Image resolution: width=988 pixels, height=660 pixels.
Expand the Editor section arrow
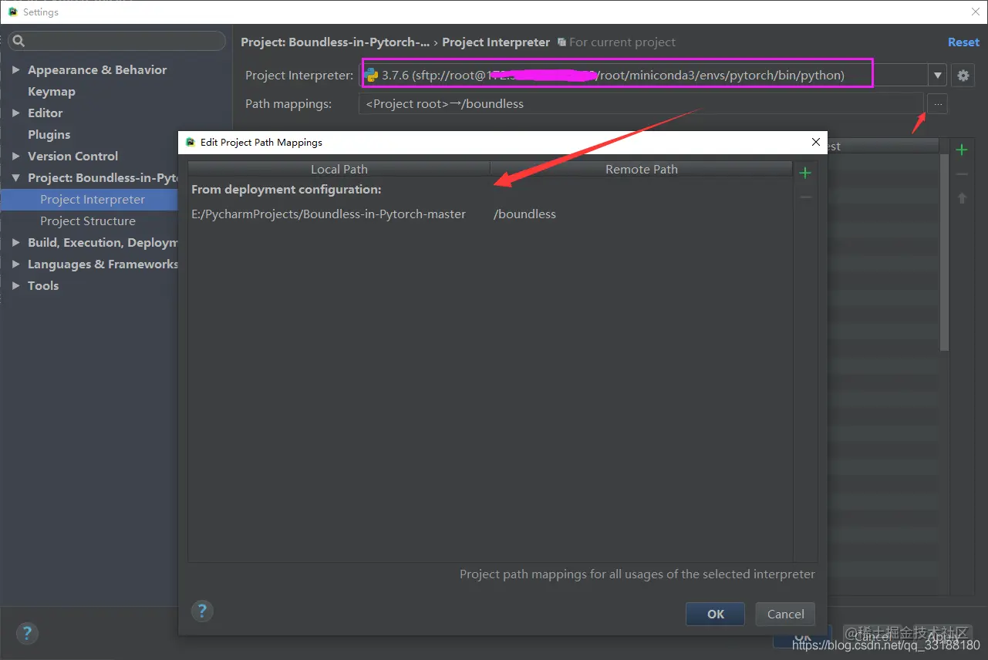[x=16, y=113]
